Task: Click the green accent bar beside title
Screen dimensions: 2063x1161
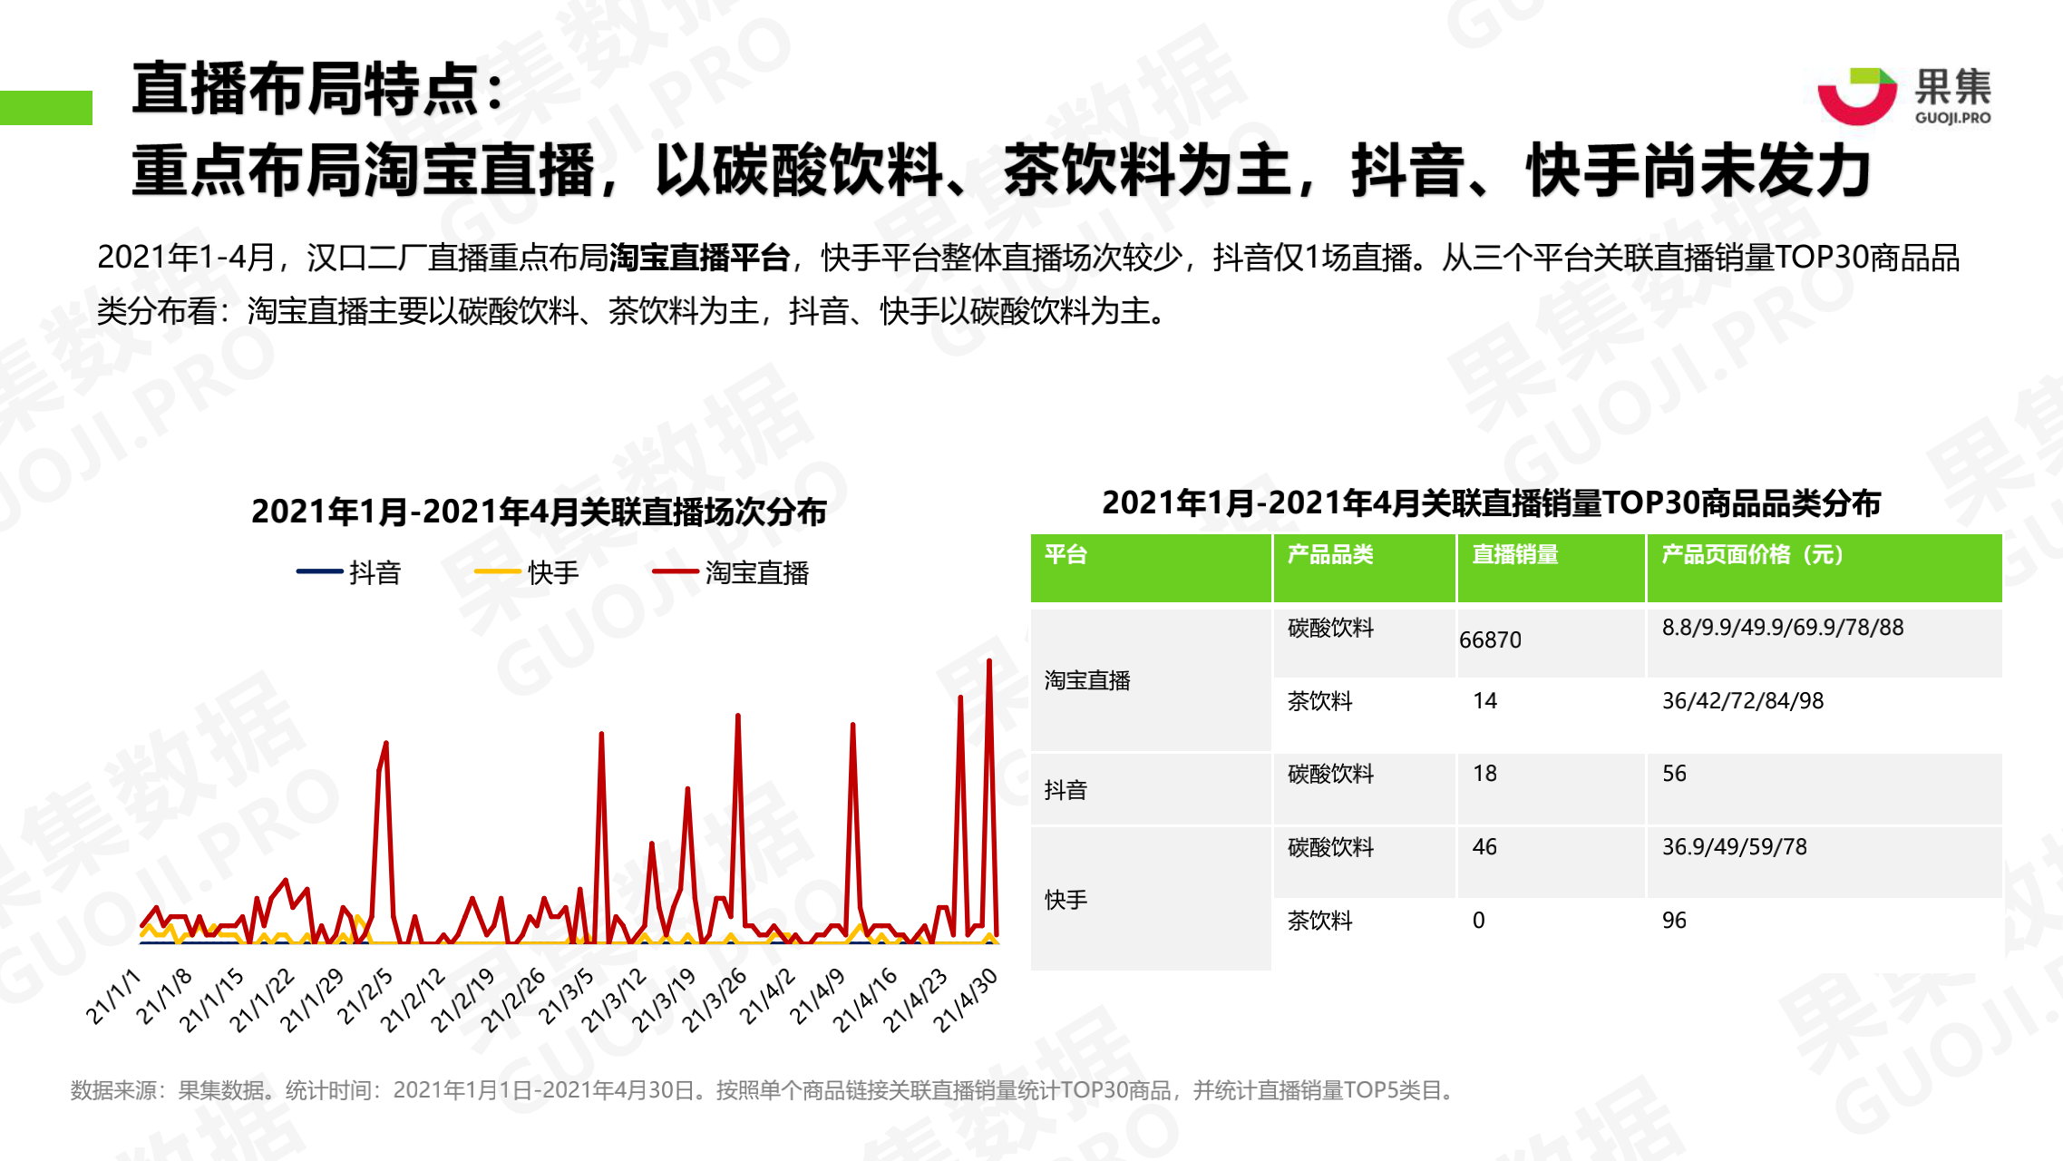Action: (45, 107)
